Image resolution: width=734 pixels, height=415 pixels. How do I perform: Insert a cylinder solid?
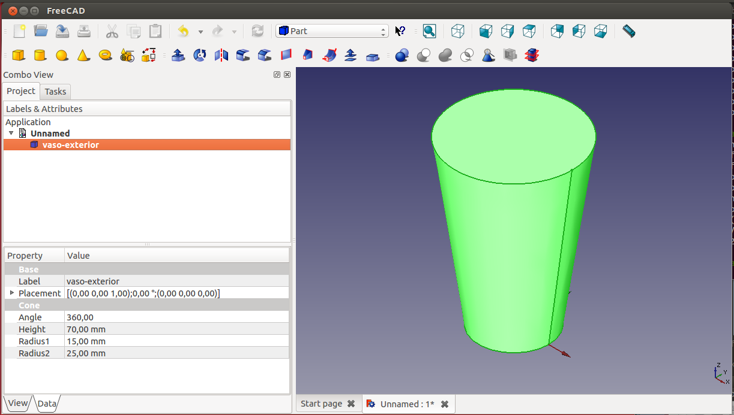pos(40,55)
